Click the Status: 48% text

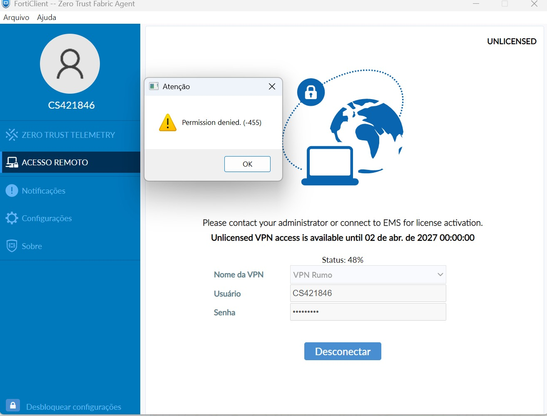coord(343,260)
